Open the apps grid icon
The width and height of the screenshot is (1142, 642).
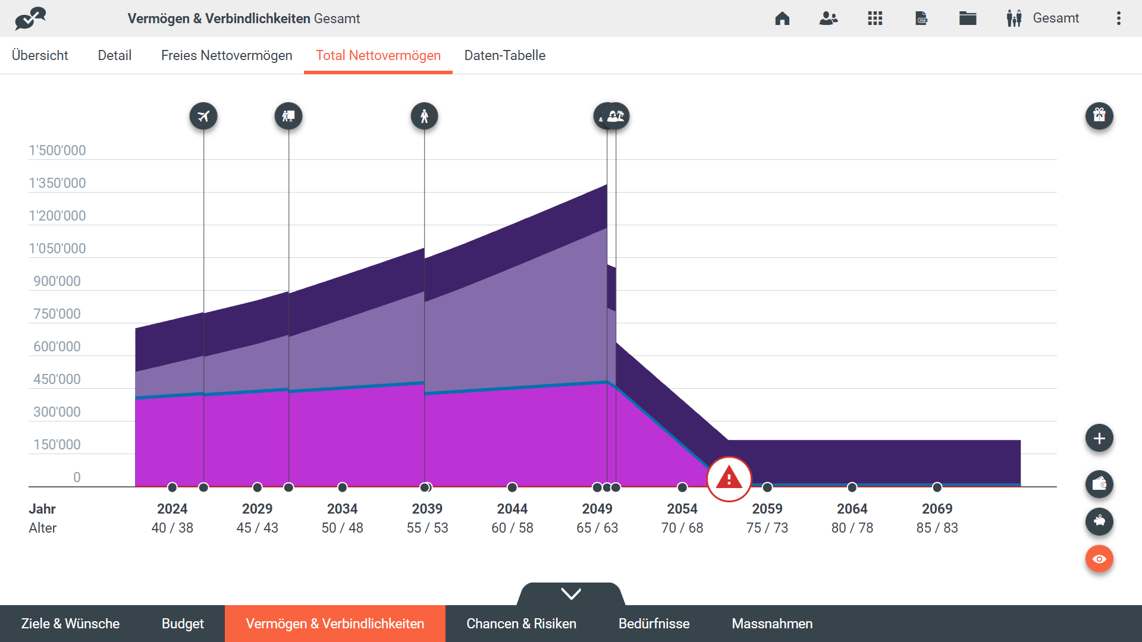(x=874, y=18)
